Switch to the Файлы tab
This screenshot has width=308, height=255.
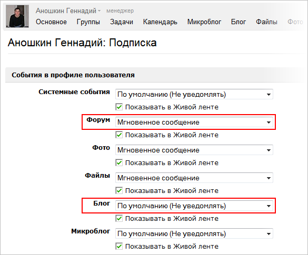266,22
